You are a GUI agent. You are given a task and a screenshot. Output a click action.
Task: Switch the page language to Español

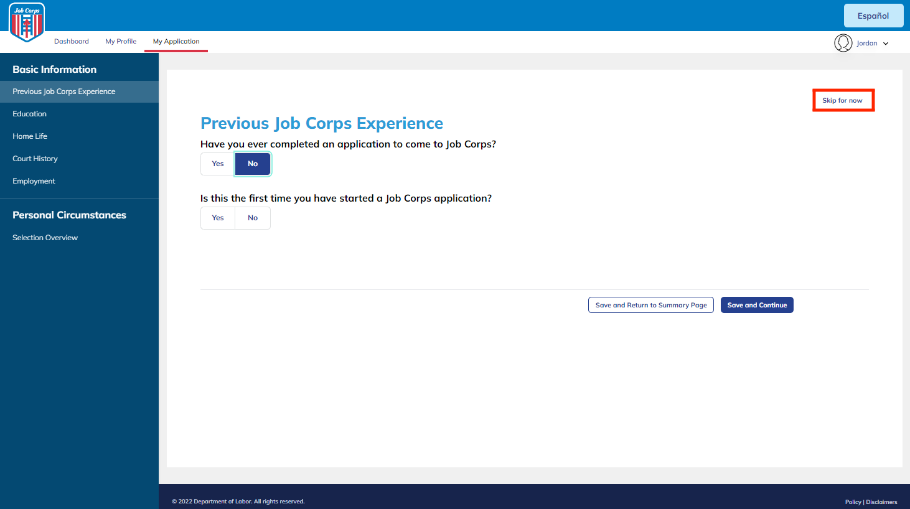point(873,15)
